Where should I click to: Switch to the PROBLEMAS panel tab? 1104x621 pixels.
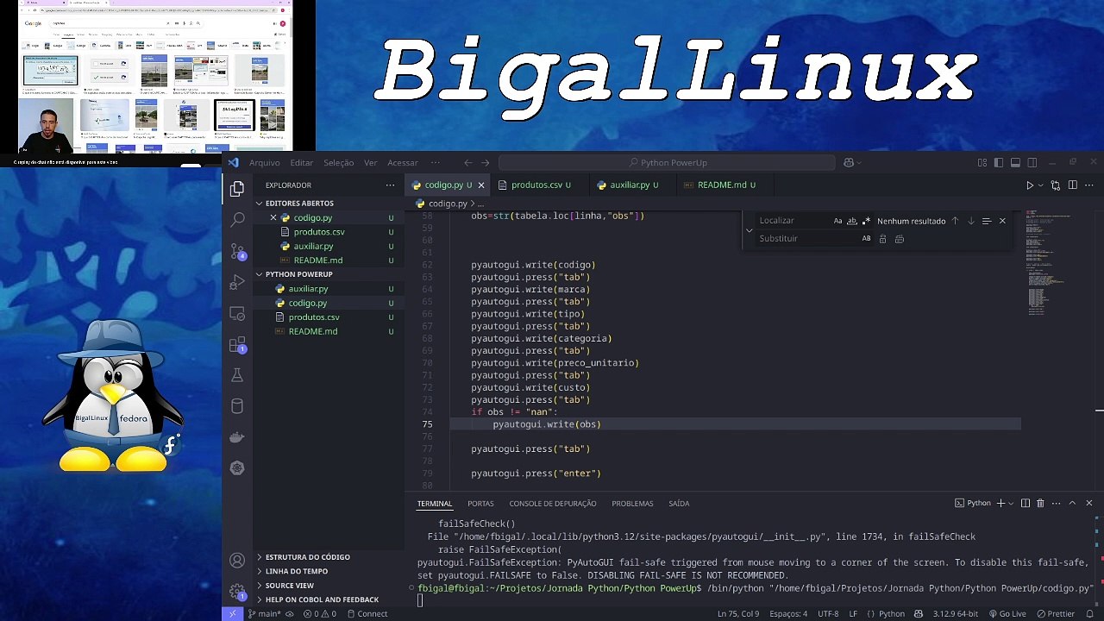(x=632, y=504)
